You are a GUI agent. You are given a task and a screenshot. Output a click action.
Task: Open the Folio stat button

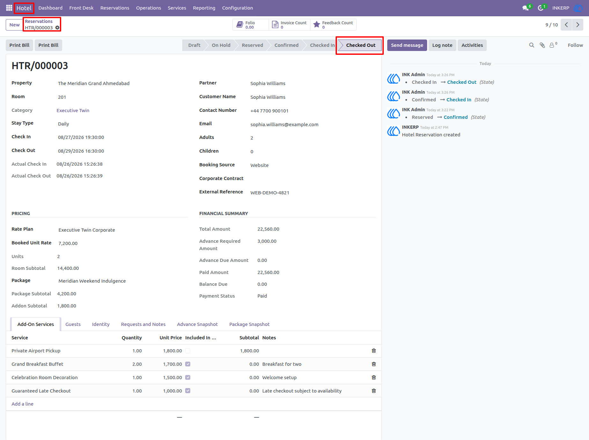pyautogui.click(x=251, y=25)
